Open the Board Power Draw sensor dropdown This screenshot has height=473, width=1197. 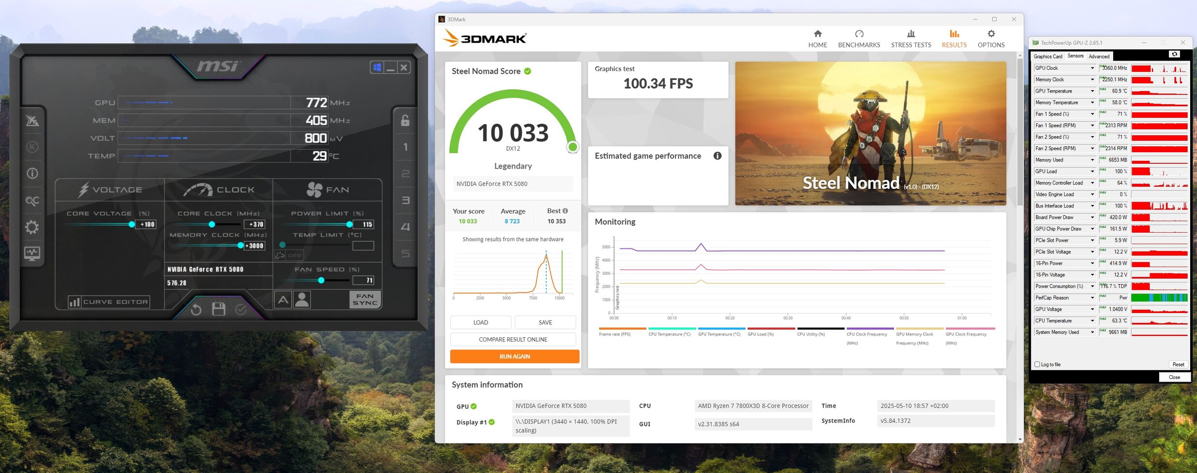[1092, 218]
